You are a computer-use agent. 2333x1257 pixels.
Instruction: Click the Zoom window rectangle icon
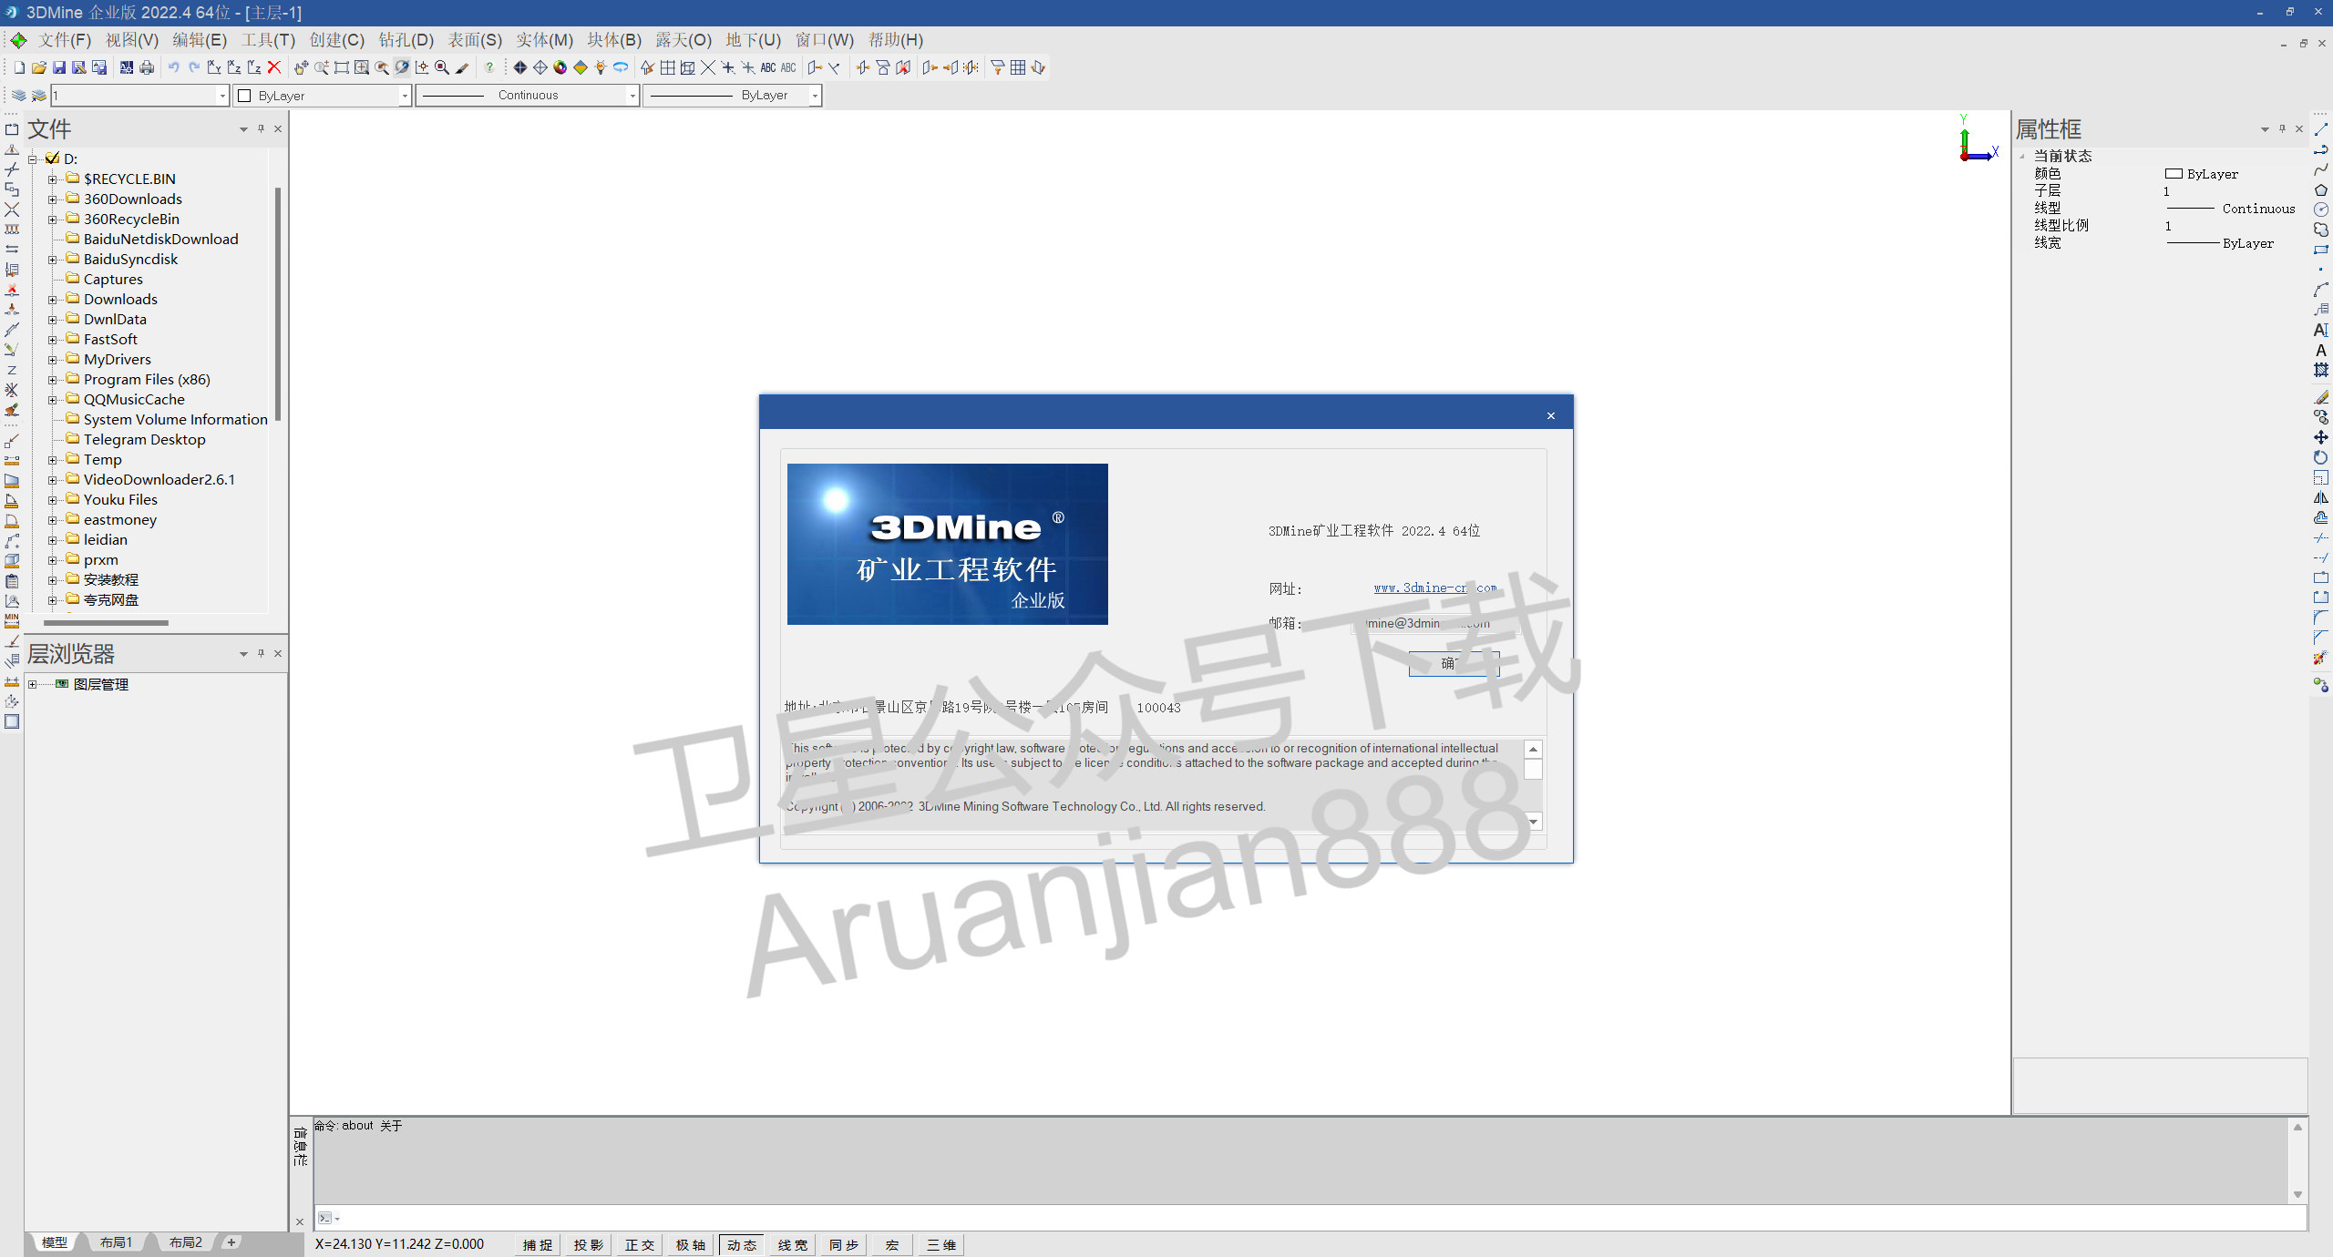click(342, 67)
